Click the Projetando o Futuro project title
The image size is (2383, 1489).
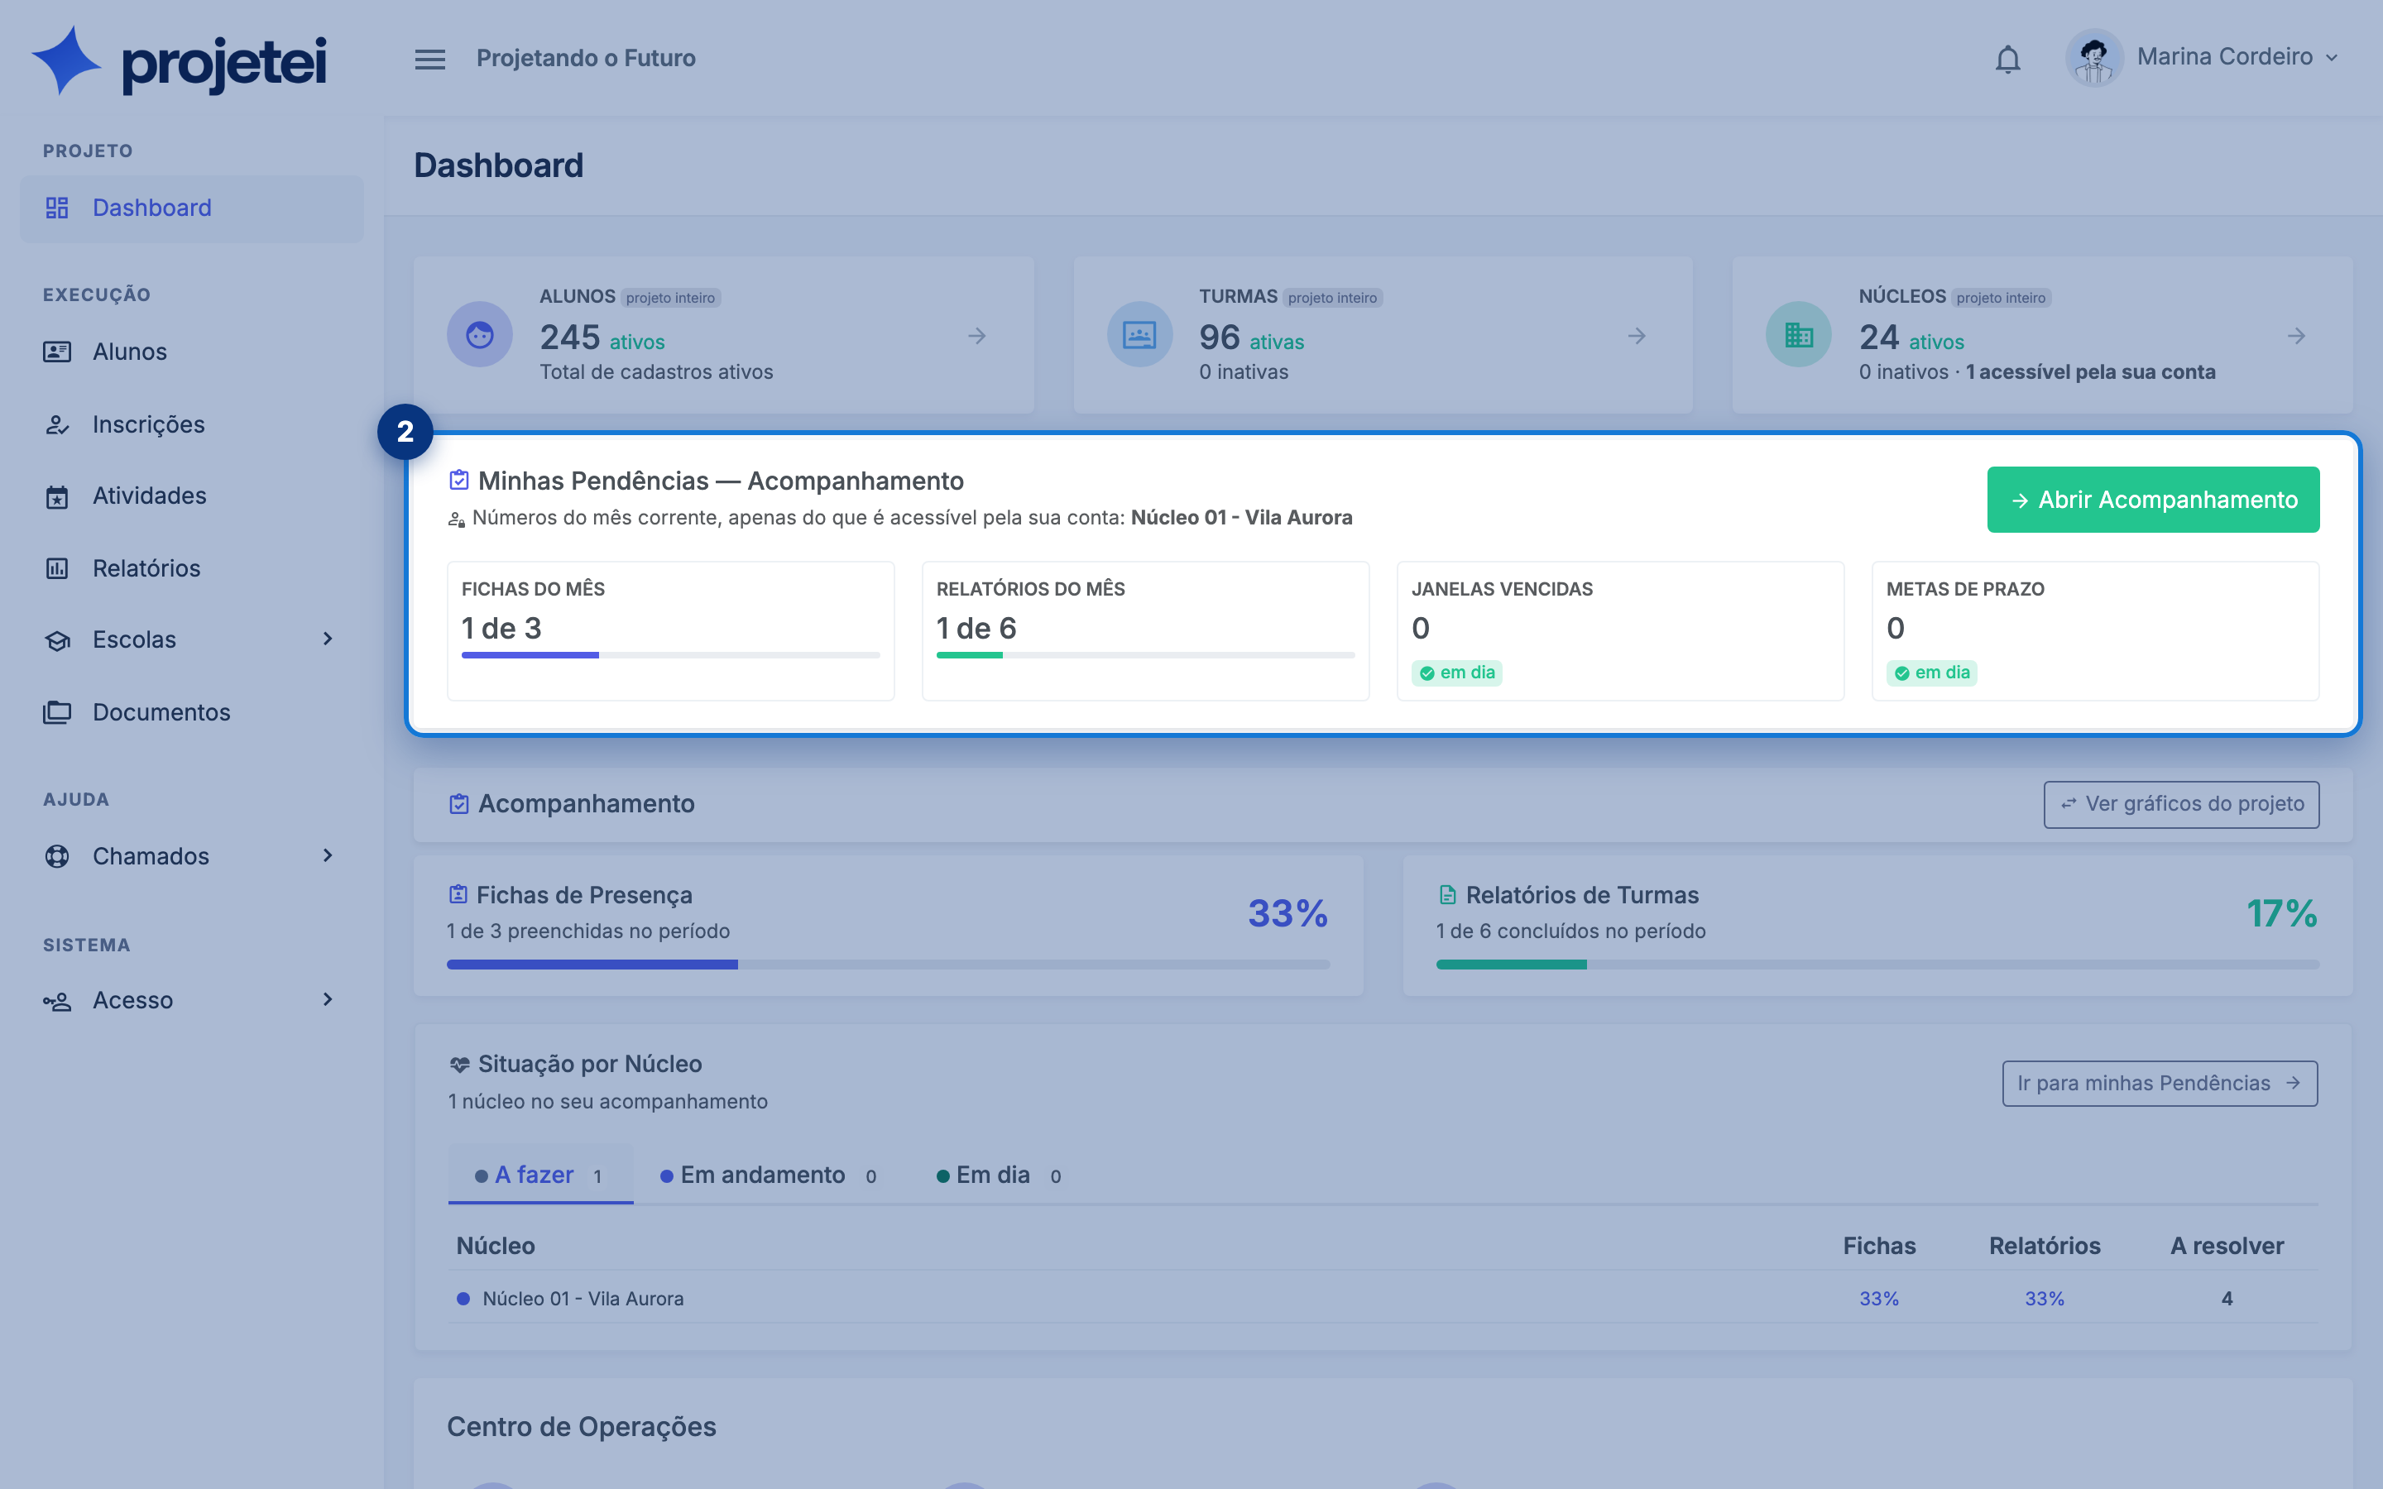click(x=586, y=58)
